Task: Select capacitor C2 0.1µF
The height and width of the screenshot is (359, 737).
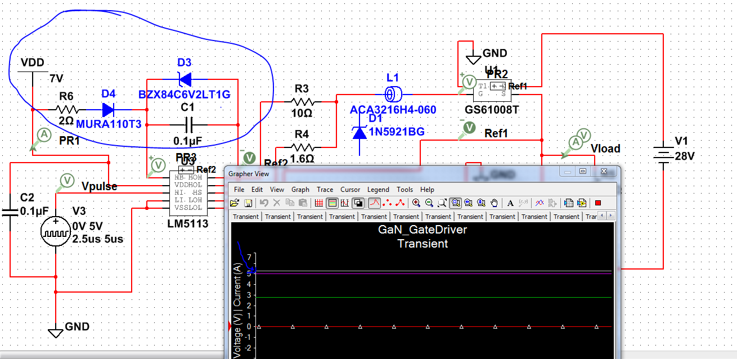Action: tap(11, 212)
